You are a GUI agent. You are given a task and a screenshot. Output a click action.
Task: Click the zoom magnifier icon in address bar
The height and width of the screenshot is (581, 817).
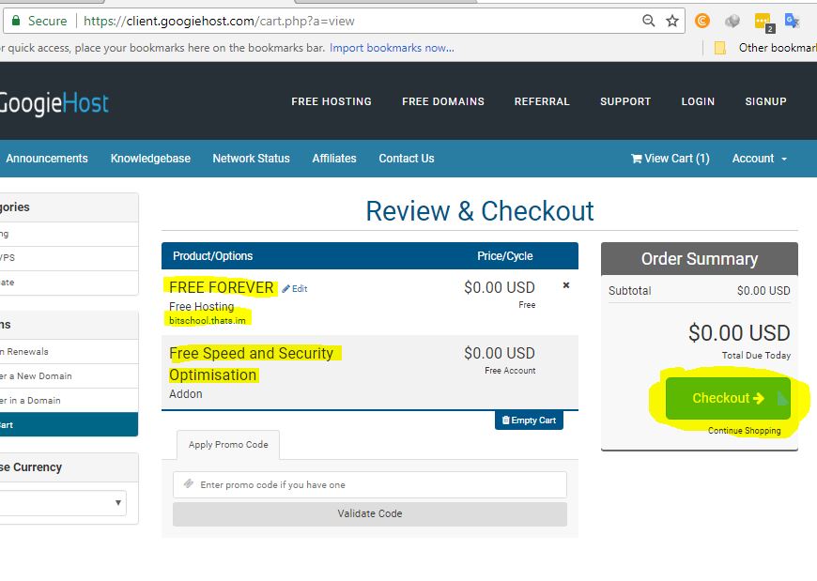[648, 21]
